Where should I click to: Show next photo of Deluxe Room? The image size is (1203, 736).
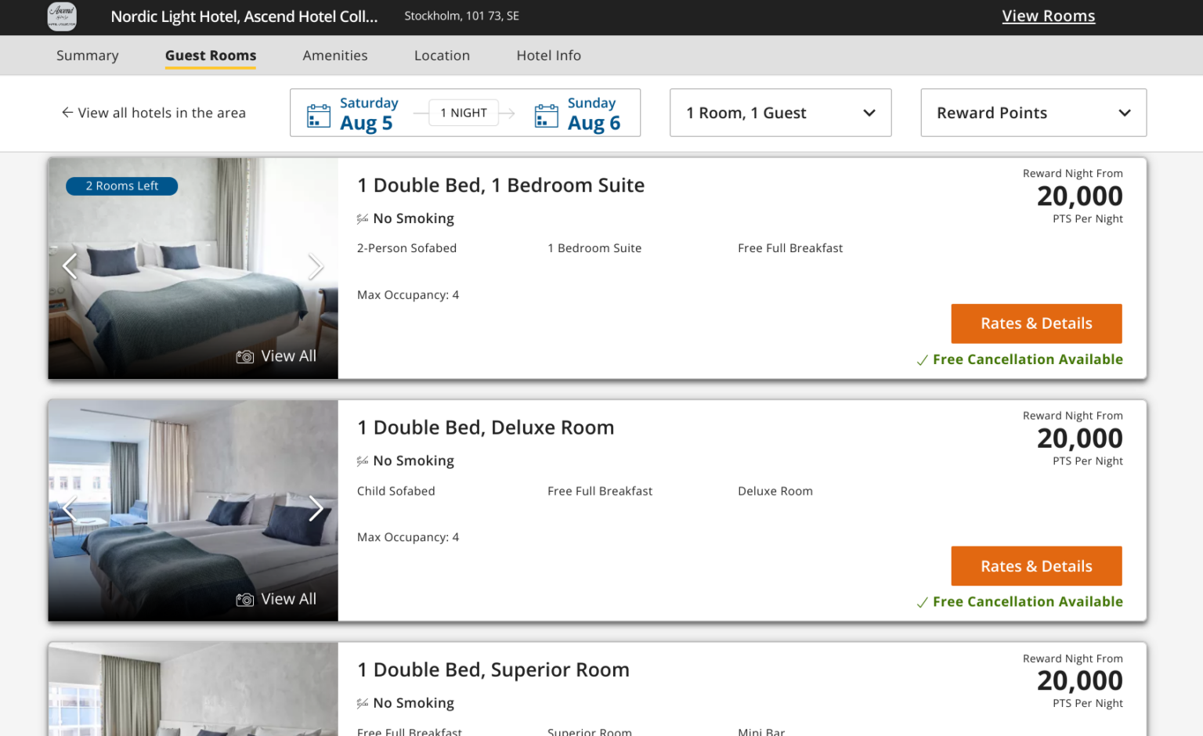pos(315,509)
